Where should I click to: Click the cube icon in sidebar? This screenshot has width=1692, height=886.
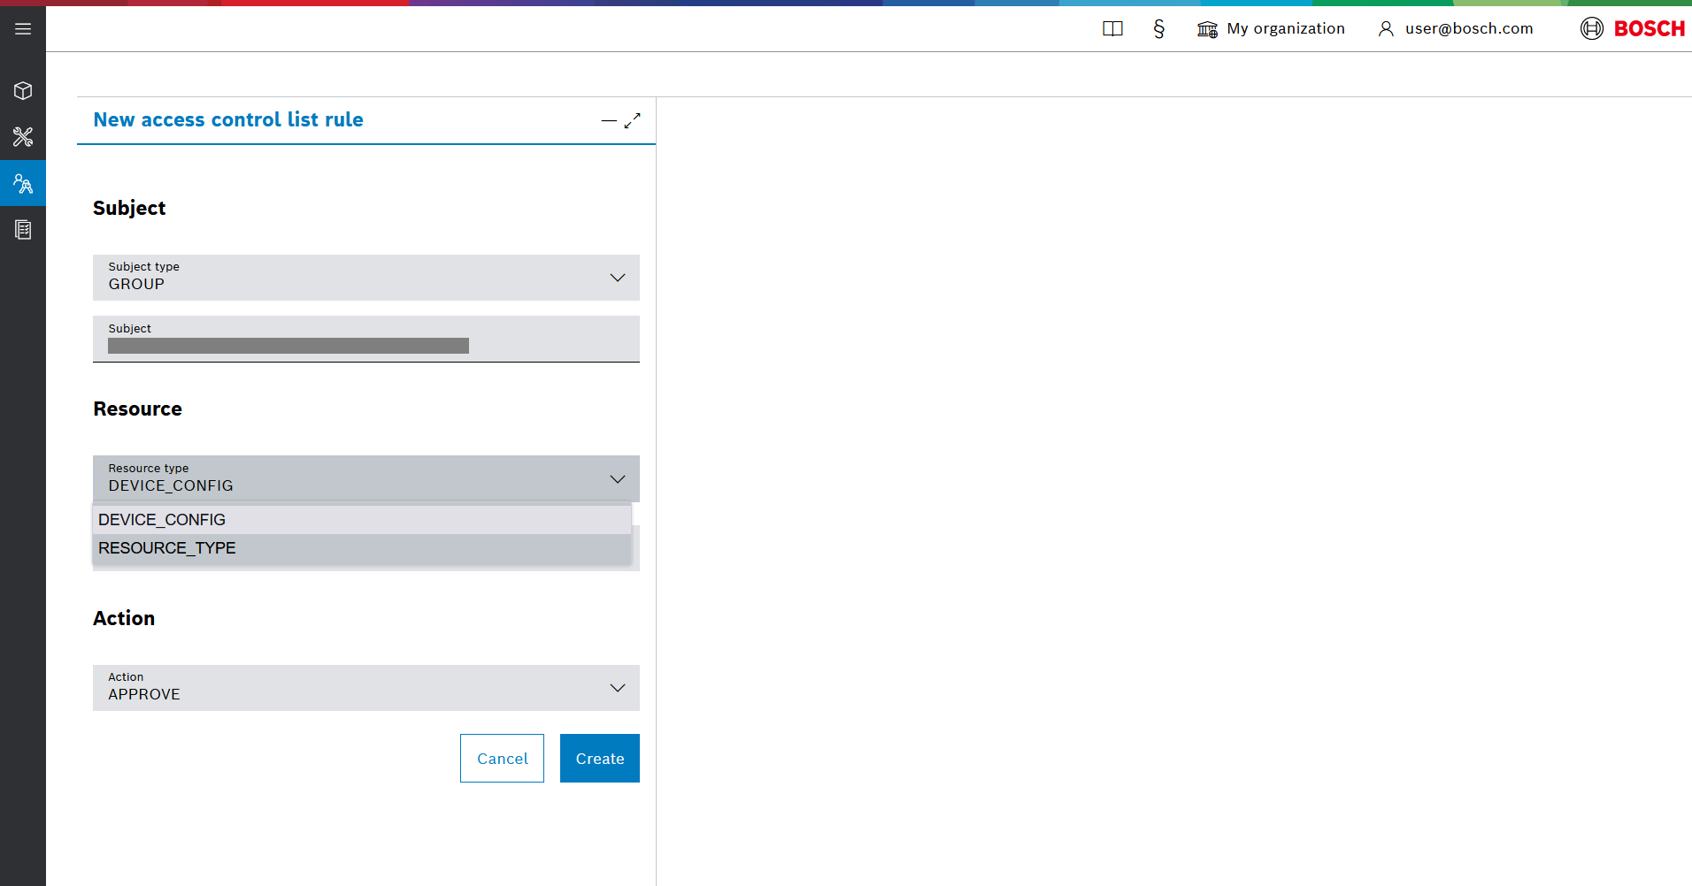(23, 91)
